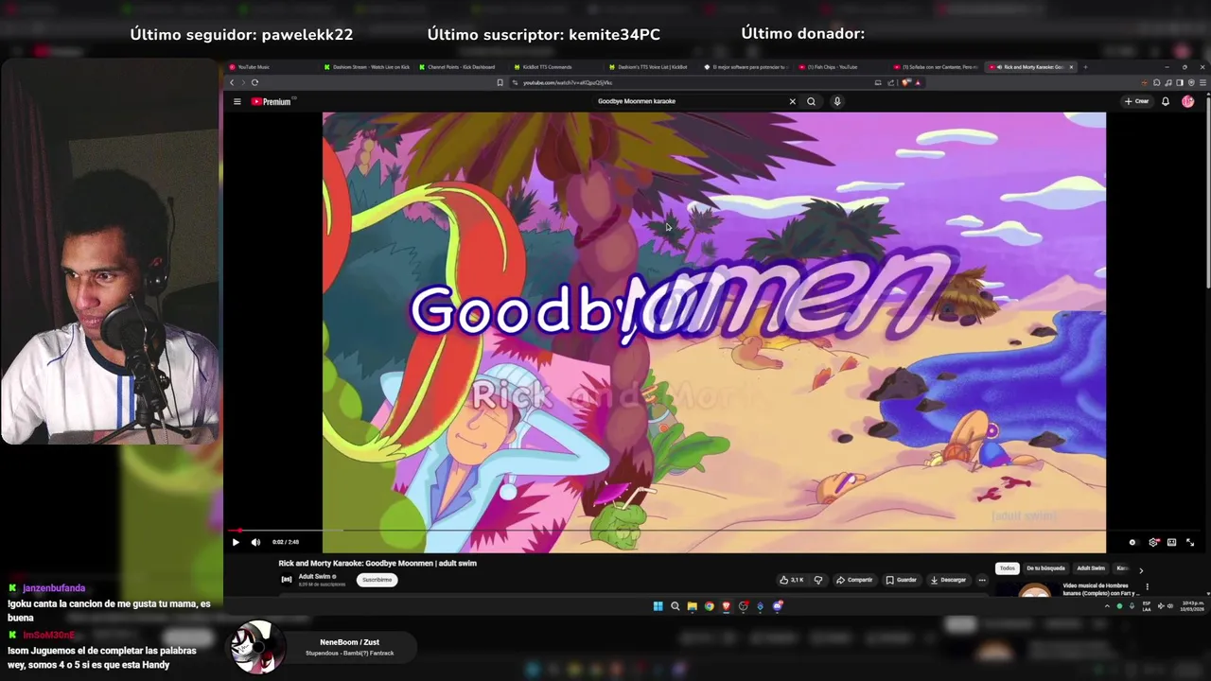The height and width of the screenshot is (681, 1211).
Task: Switch to Channel Points Kick Dashboard tab
Action: coord(462,67)
